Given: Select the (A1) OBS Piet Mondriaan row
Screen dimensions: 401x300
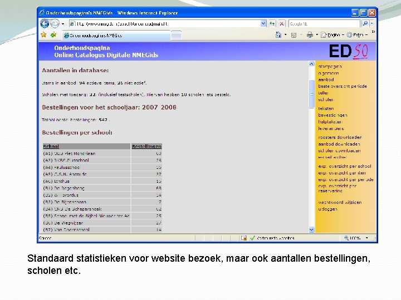Looking at the screenshot, I should coord(102,153).
